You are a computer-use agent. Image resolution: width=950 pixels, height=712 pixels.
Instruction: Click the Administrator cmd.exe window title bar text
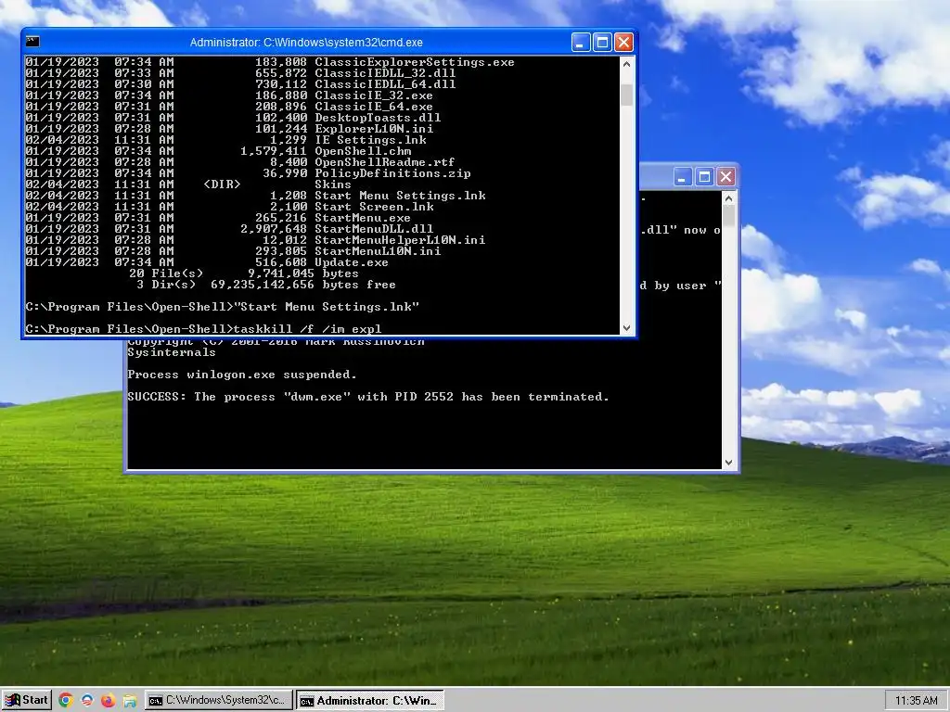pyautogui.click(x=306, y=43)
